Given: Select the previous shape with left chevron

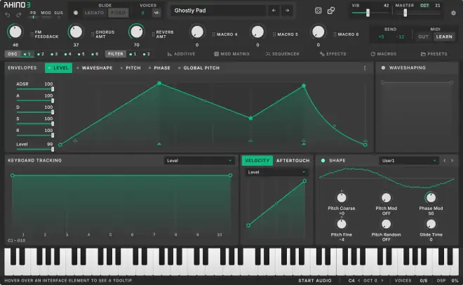Looking at the screenshot, I should (x=444, y=161).
